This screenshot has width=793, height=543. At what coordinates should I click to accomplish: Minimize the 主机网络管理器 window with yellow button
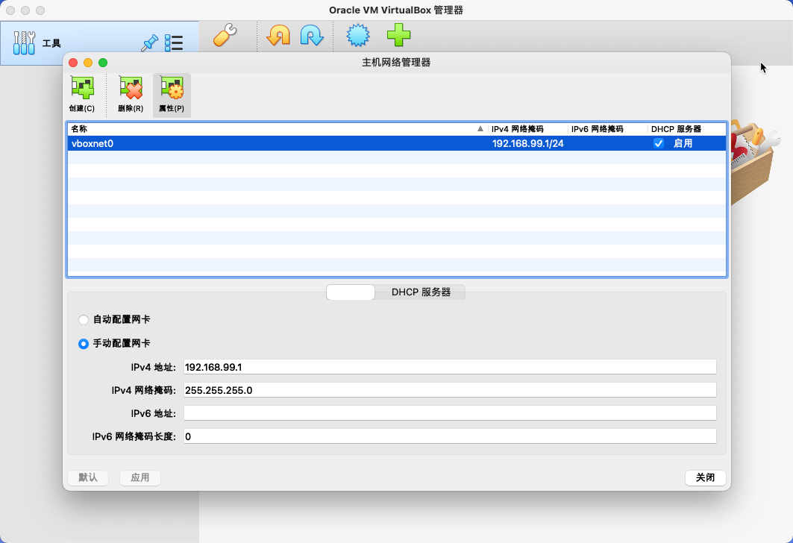(x=88, y=63)
